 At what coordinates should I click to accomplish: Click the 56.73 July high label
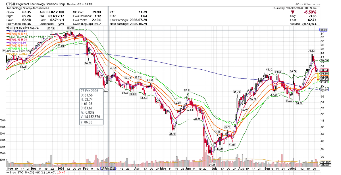(x=237, y=92)
